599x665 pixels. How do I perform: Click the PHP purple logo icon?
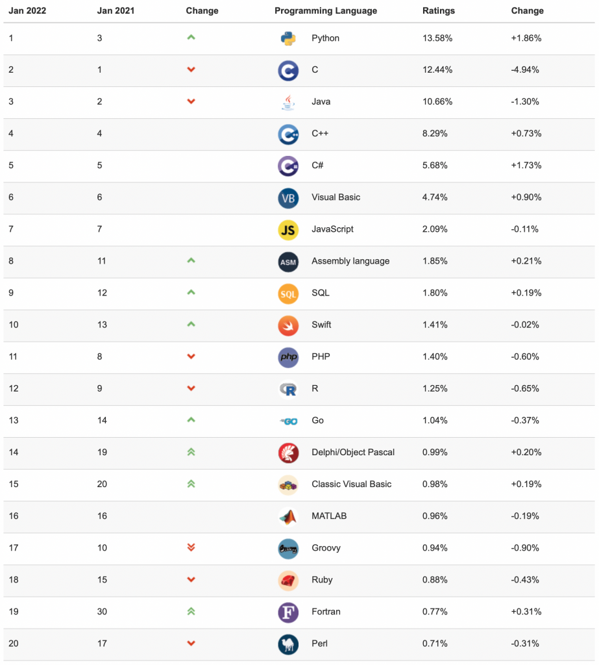[288, 357]
